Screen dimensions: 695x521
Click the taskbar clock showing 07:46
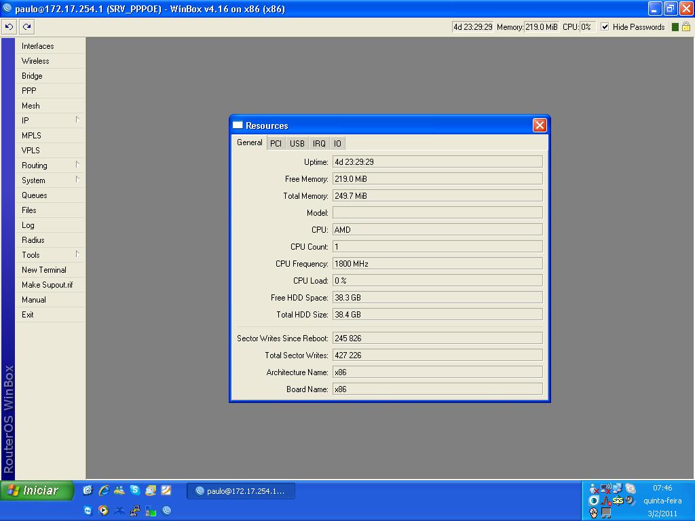[x=662, y=488]
